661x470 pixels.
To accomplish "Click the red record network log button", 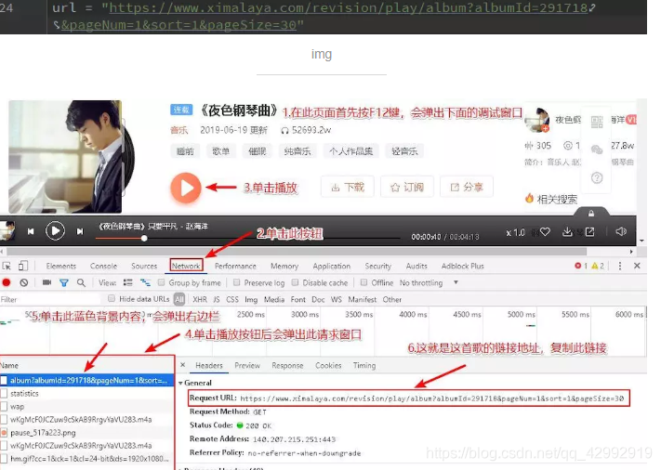I will pyautogui.click(x=7, y=282).
